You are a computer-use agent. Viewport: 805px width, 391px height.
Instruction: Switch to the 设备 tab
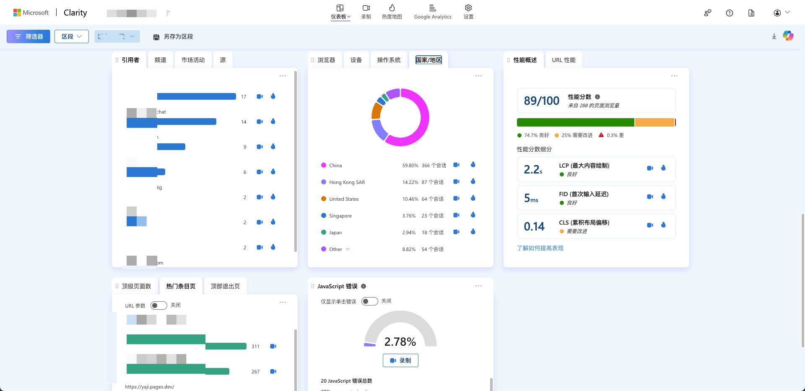pos(356,60)
